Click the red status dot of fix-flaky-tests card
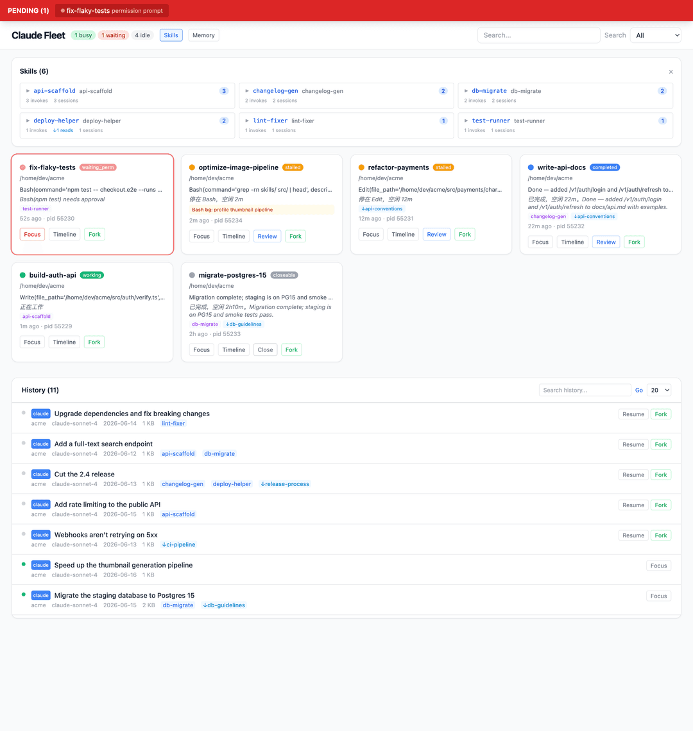The image size is (693, 731). click(x=23, y=167)
